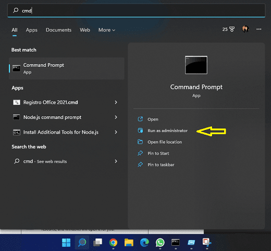Open the user profile avatar
The image size is (271, 251).
245,29
